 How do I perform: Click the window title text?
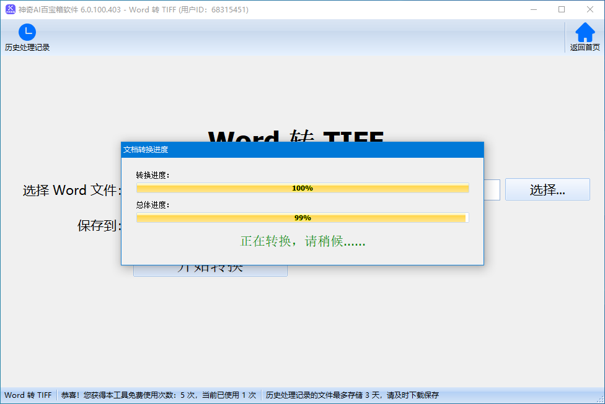(133, 10)
